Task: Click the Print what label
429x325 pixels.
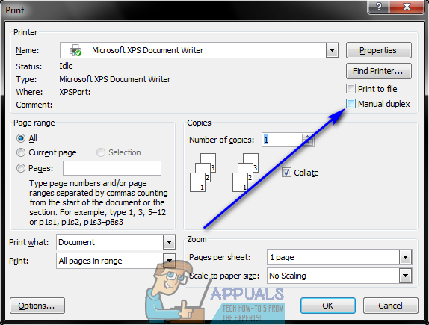Action: pyautogui.click(x=28, y=242)
